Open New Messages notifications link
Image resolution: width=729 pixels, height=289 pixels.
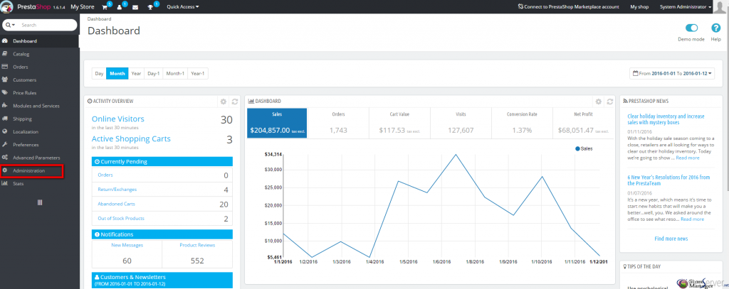pyautogui.click(x=127, y=245)
